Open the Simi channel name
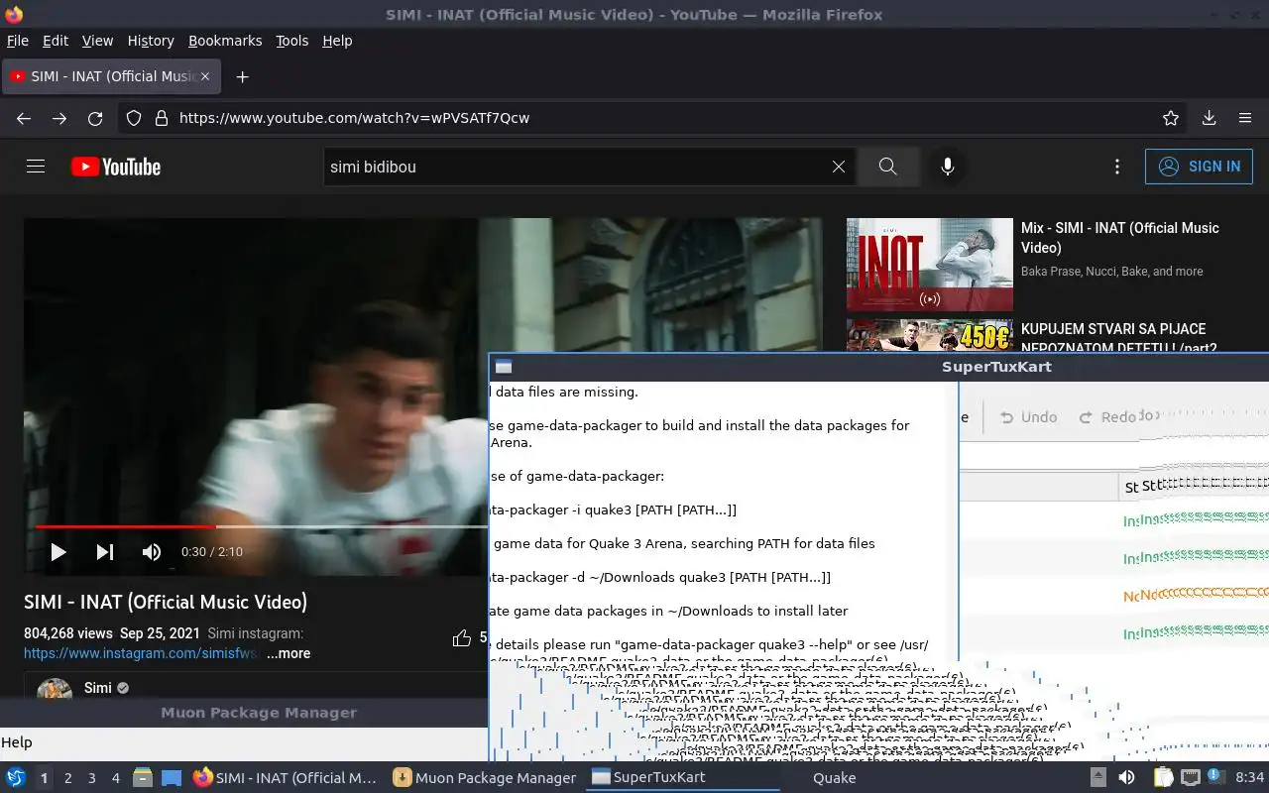 [x=98, y=688]
